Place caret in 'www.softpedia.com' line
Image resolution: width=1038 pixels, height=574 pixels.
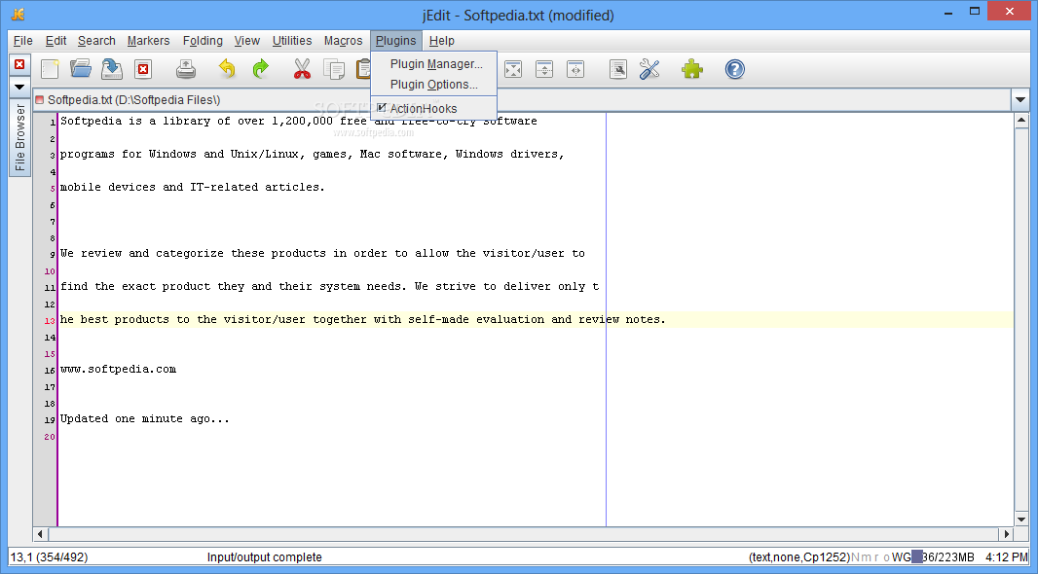[x=118, y=369]
